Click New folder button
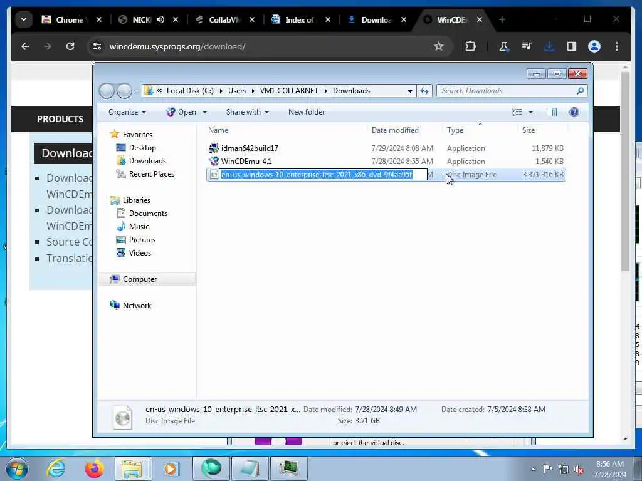The width and height of the screenshot is (642, 481). (306, 112)
